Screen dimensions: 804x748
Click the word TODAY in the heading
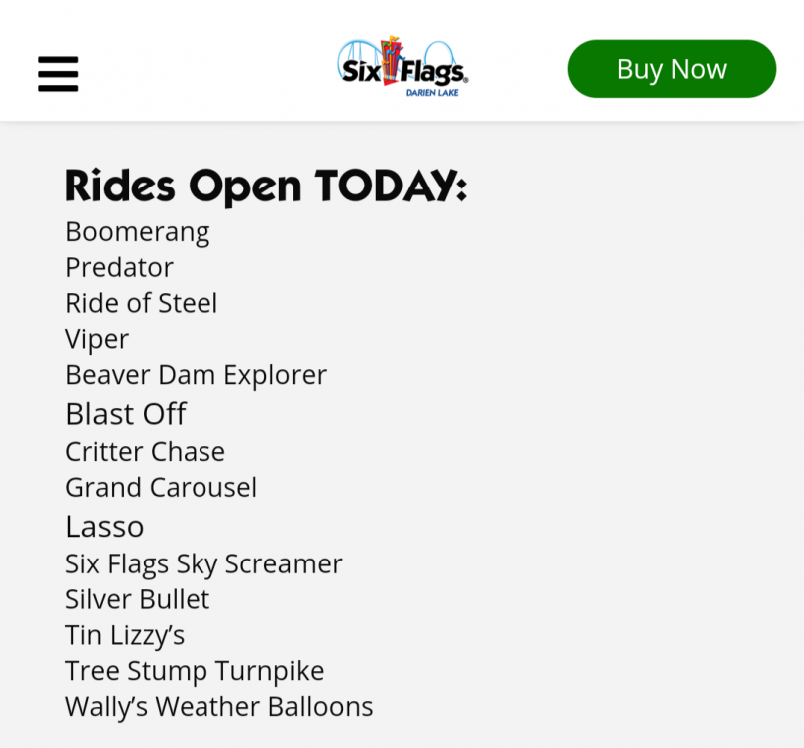coord(390,187)
